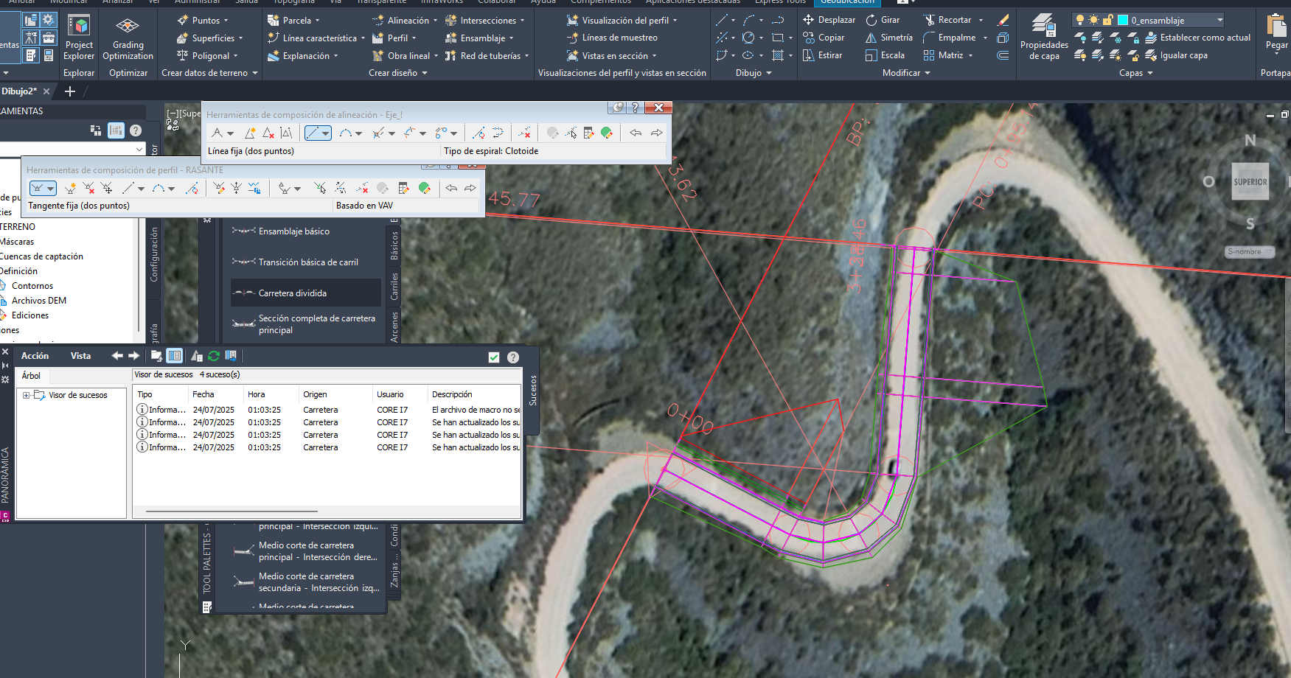Click the cyan color swatch of current layer
The image size is (1291, 678).
pos(1123,20)
